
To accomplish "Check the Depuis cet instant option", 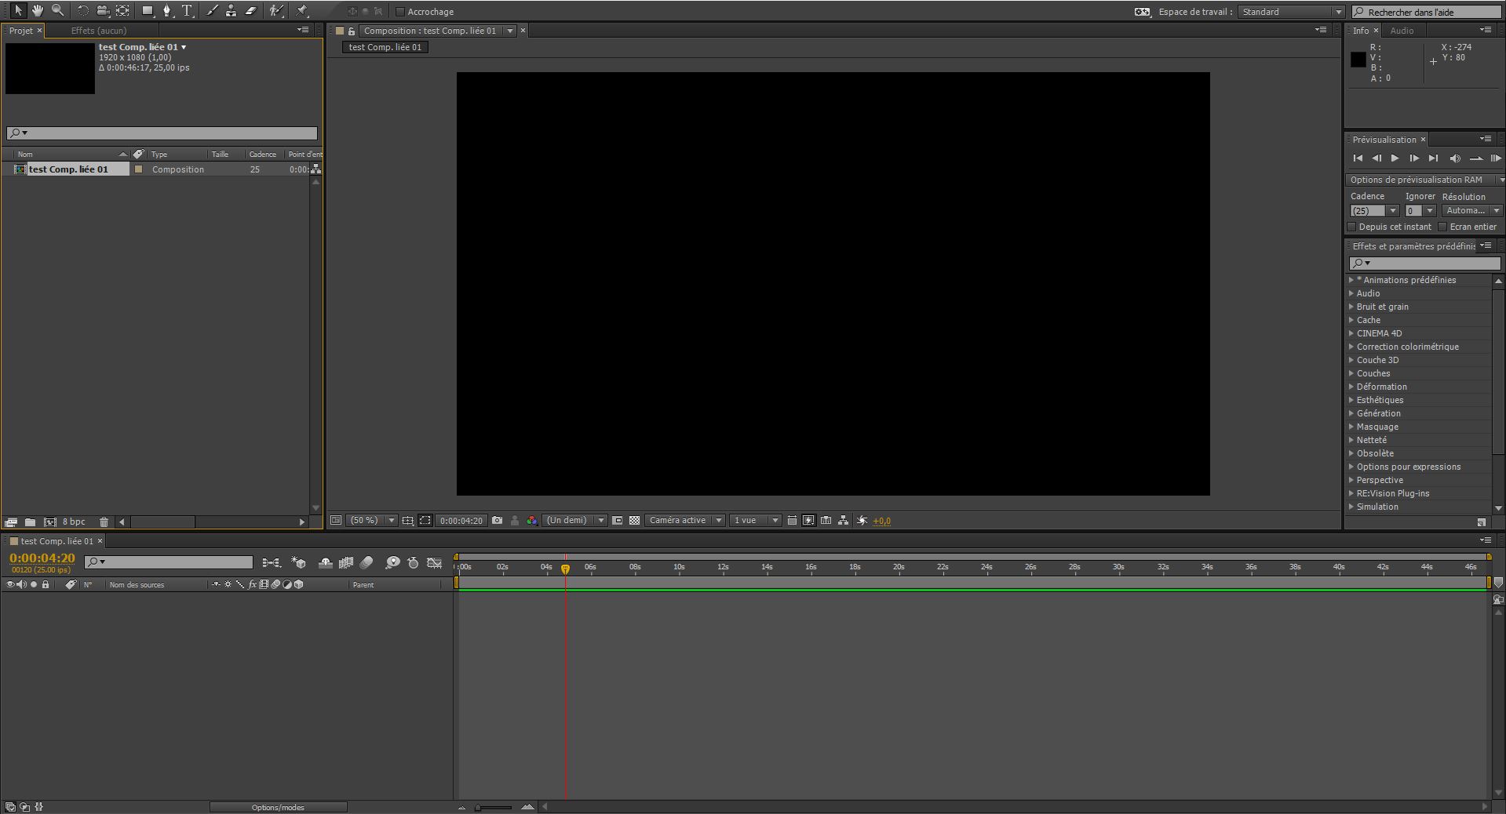I will 1352,227.
